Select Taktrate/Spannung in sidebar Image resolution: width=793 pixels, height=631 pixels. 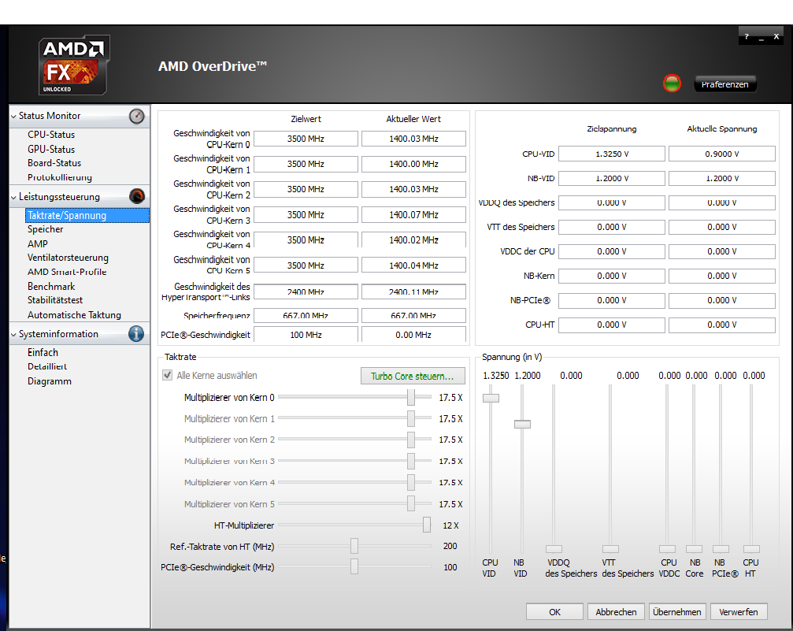tap(87, 215)
